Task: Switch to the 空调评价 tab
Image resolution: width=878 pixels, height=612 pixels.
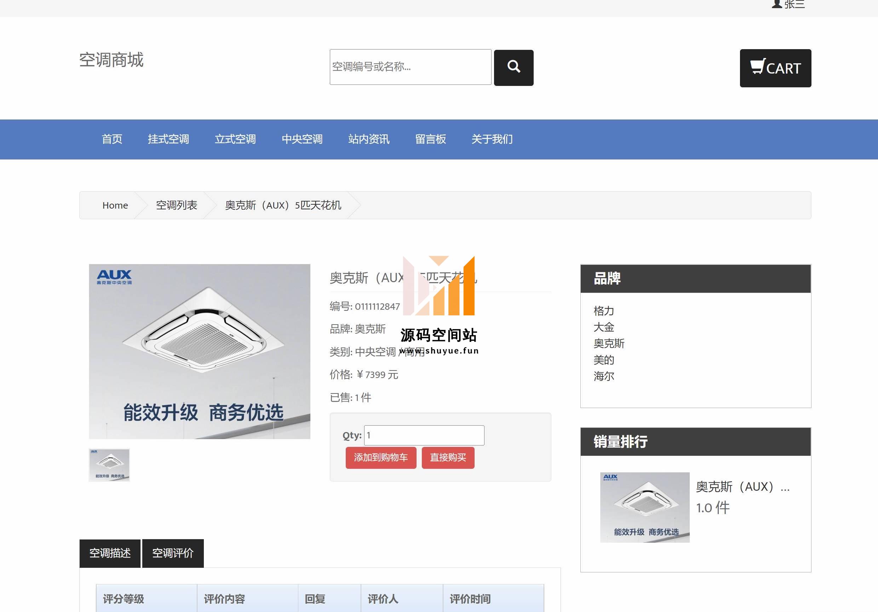Action: (173, 553)
